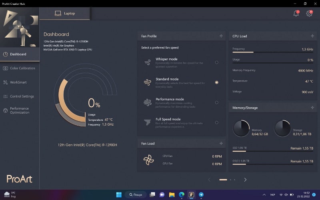Show hidden system tray icons chevron

click(264, 195)
